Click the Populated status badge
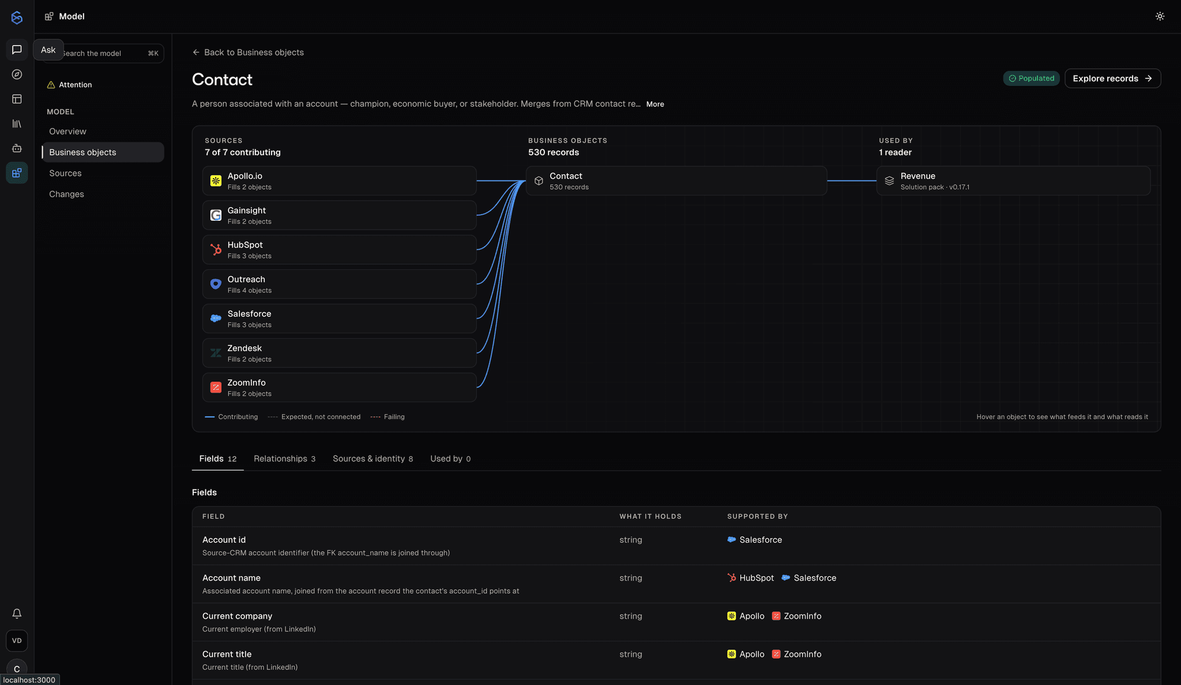The height and width of the screenshot is (685, 1181). (1031, 78)
